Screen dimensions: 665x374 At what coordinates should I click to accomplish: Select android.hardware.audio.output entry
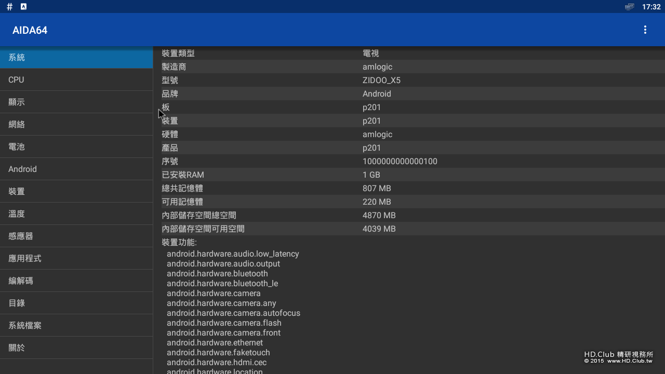point(223,264)
